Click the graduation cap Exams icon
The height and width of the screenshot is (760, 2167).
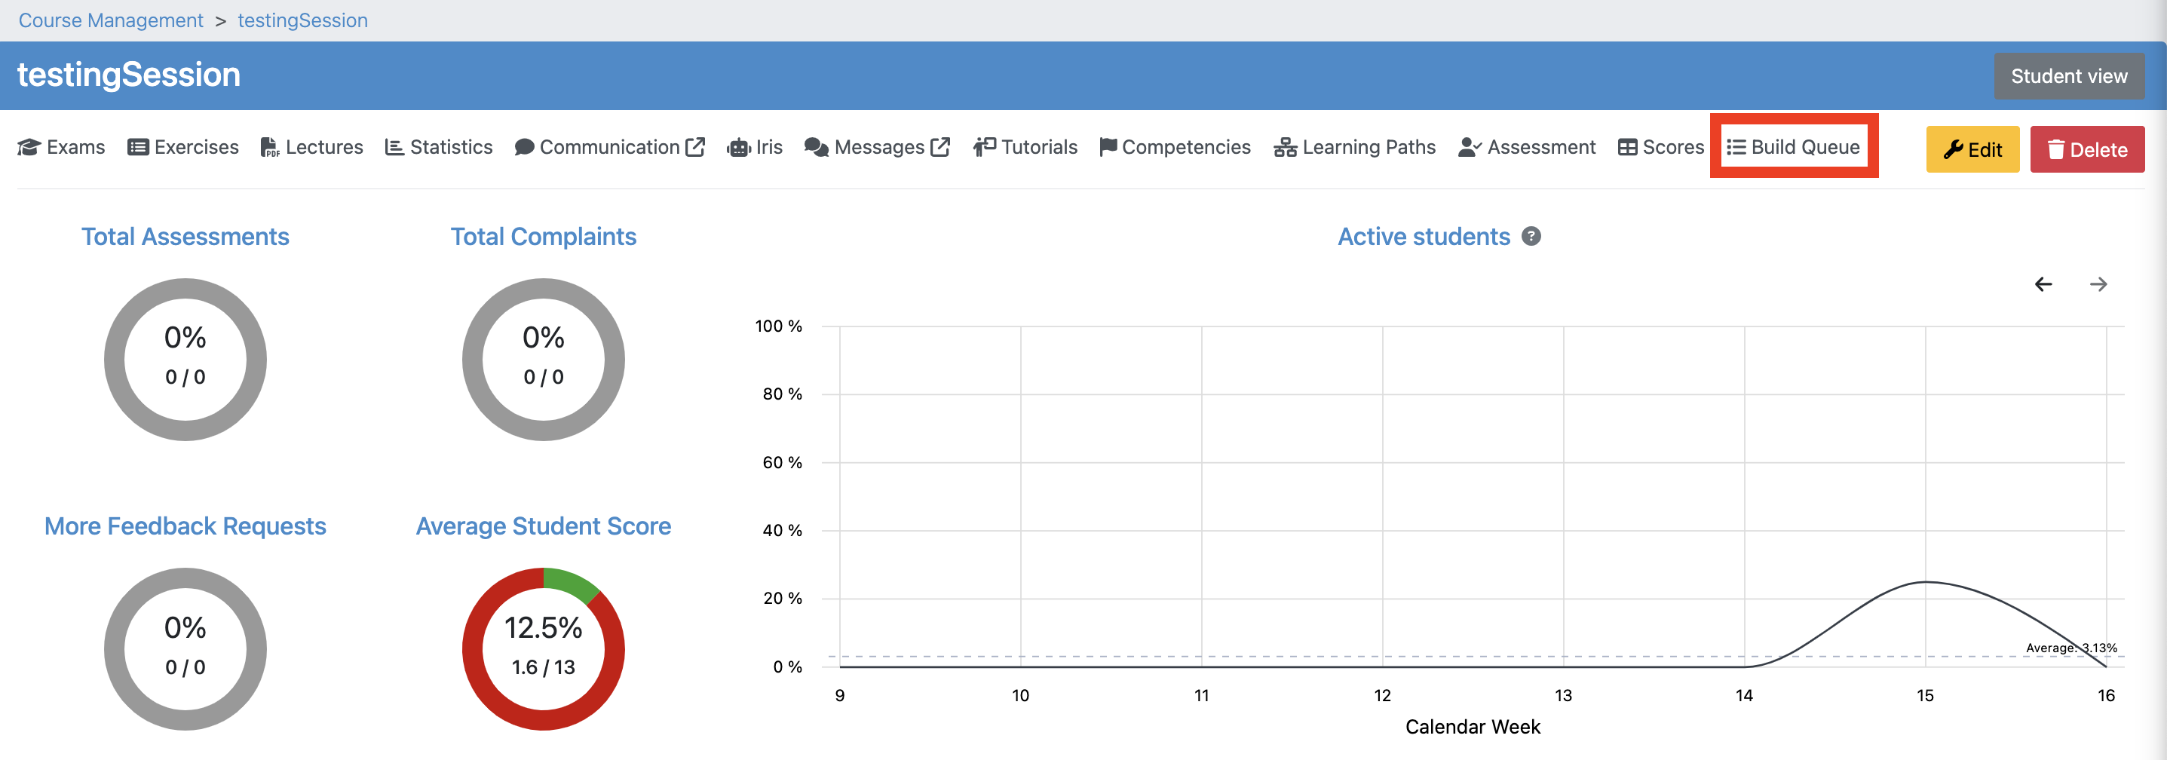click(x=29, y=147)
